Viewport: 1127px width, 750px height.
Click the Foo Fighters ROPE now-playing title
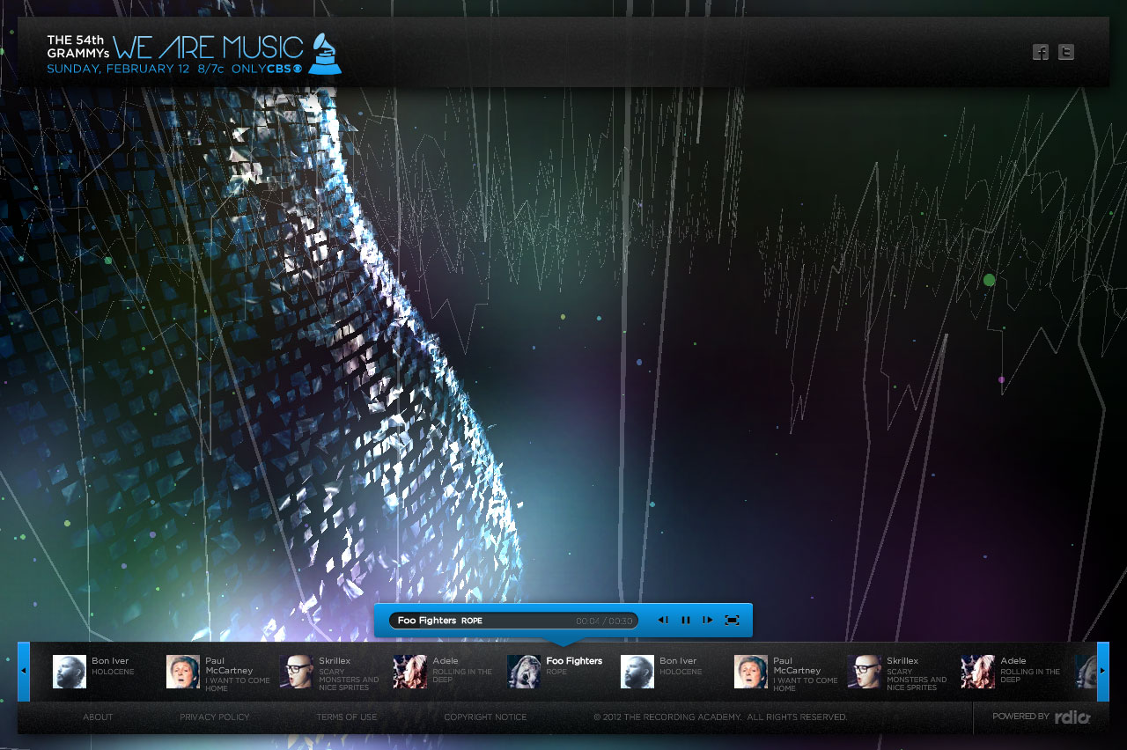pyautogui.click(x=439, y=621)
